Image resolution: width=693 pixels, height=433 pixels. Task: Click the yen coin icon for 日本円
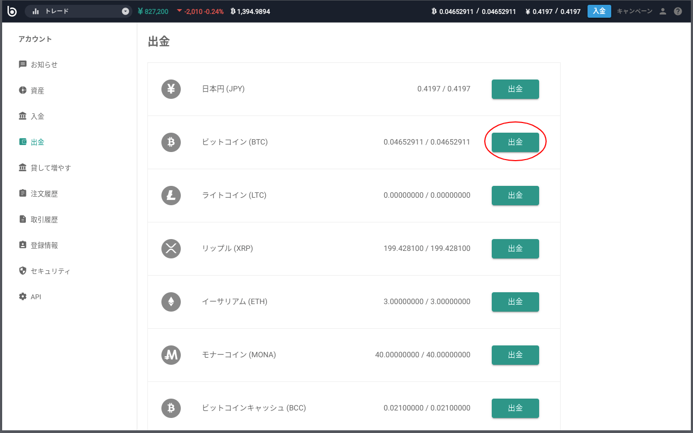click(x=171, y=89)
